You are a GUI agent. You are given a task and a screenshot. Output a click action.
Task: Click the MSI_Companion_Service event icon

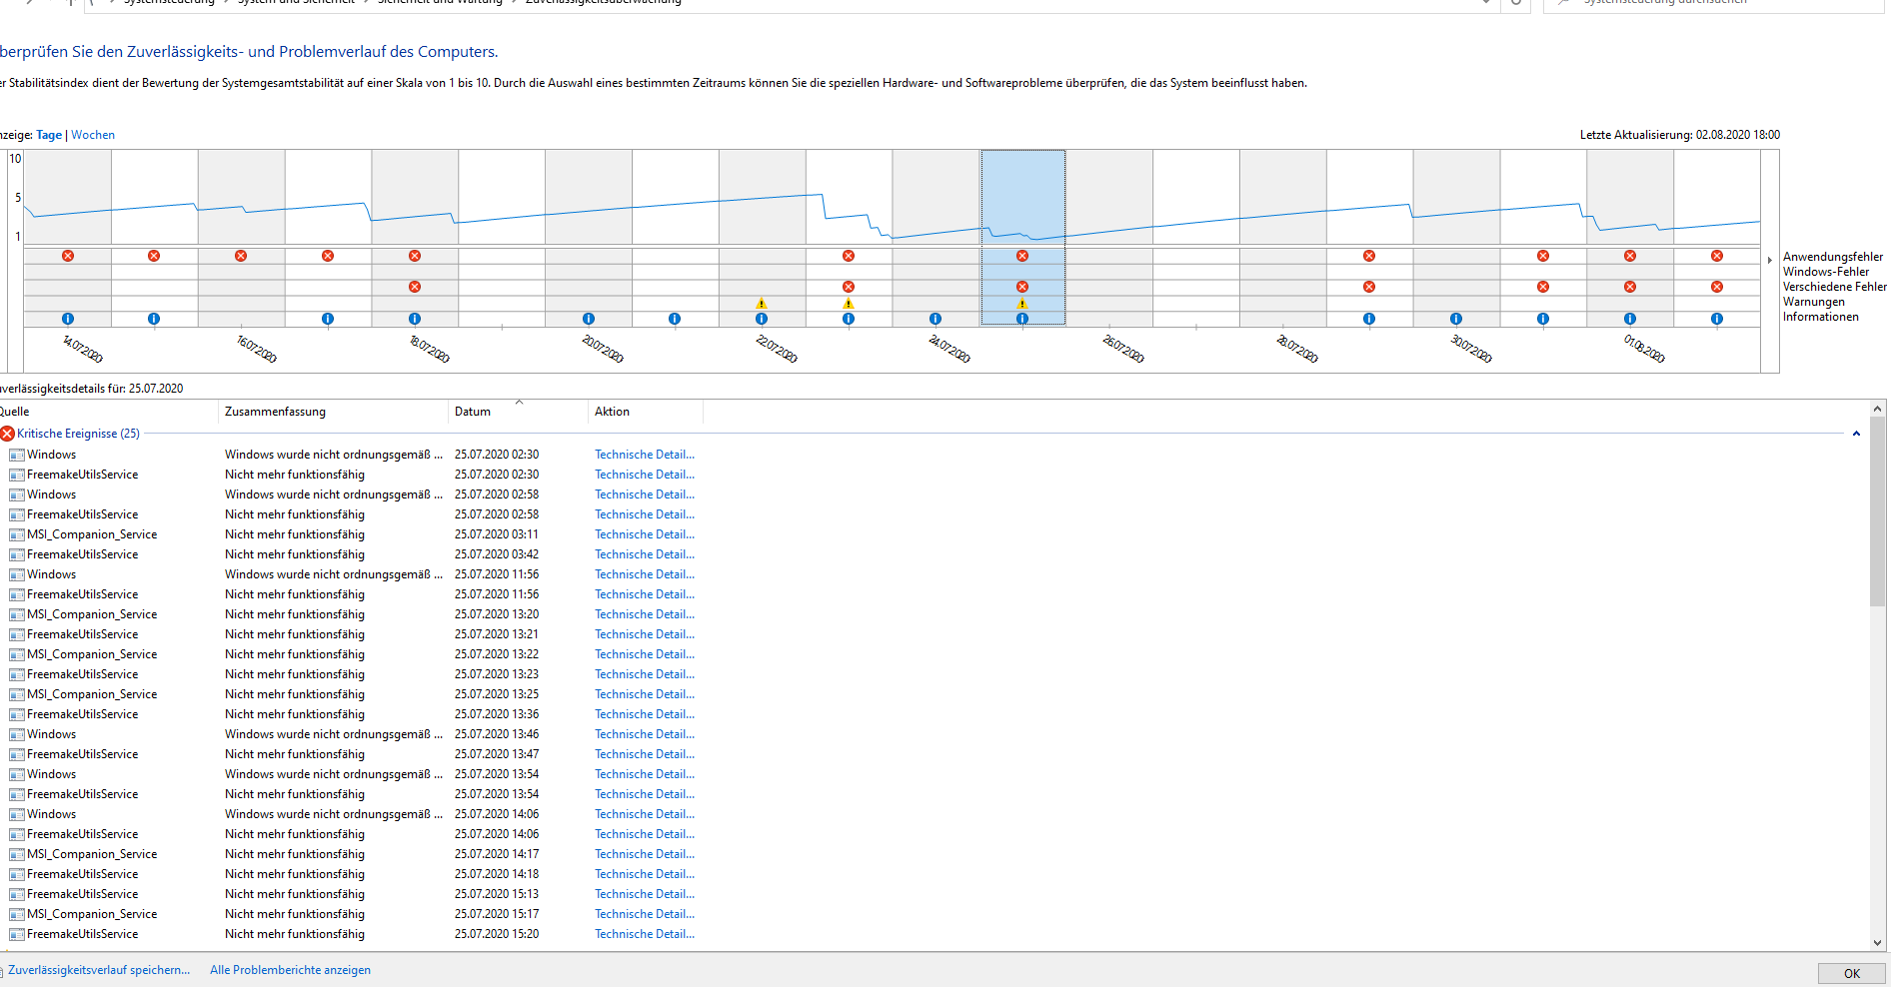16,534
